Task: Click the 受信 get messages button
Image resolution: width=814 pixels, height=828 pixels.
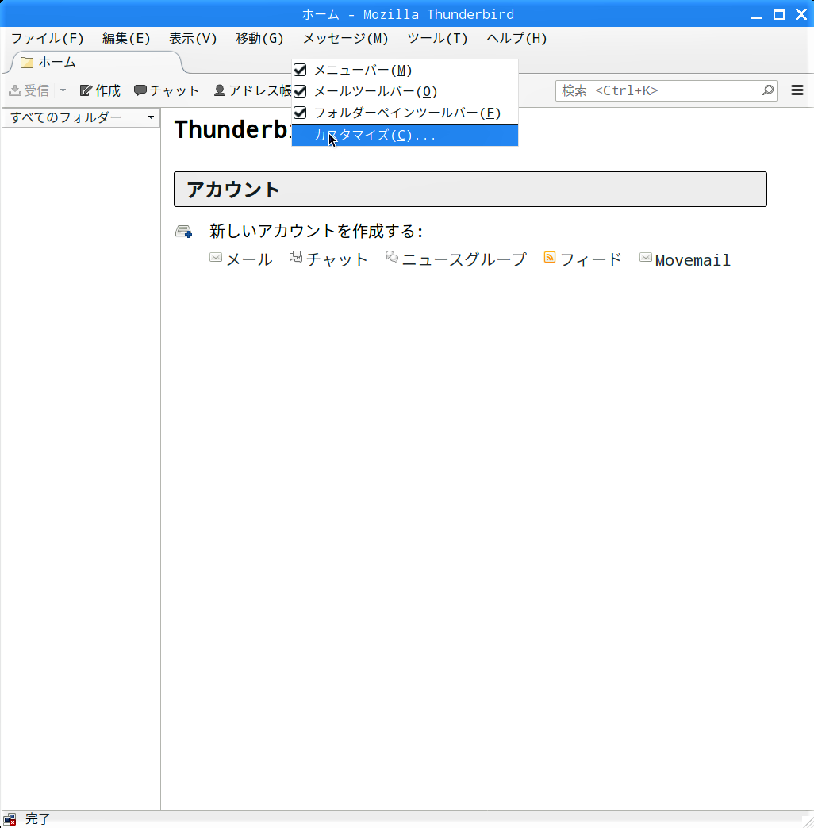Action: pos(29,91)
